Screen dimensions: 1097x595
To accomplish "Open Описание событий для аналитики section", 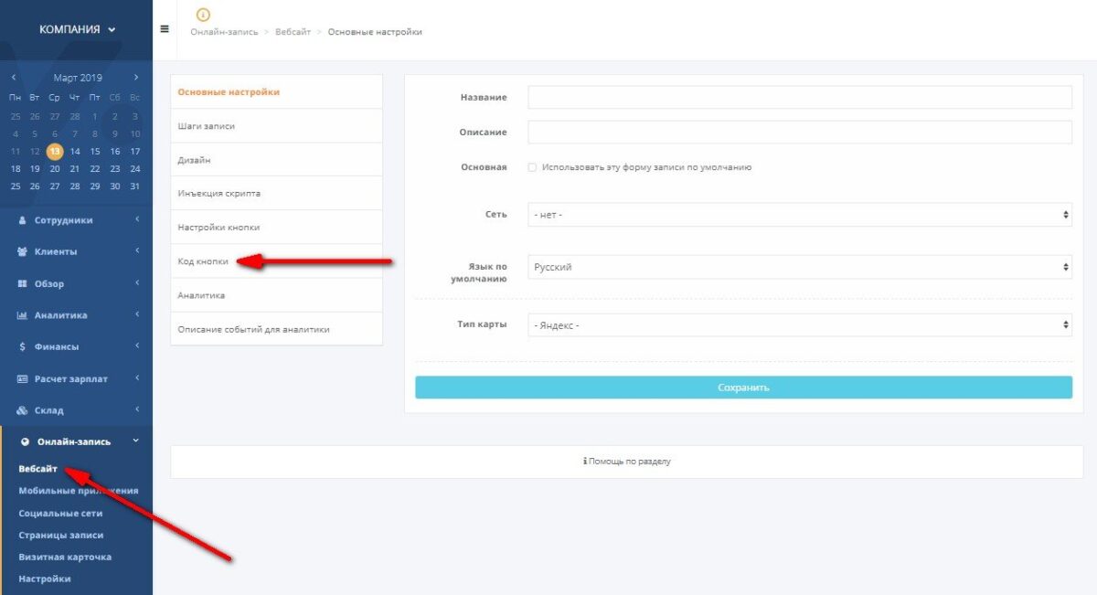I will click(x=276, y=329).
